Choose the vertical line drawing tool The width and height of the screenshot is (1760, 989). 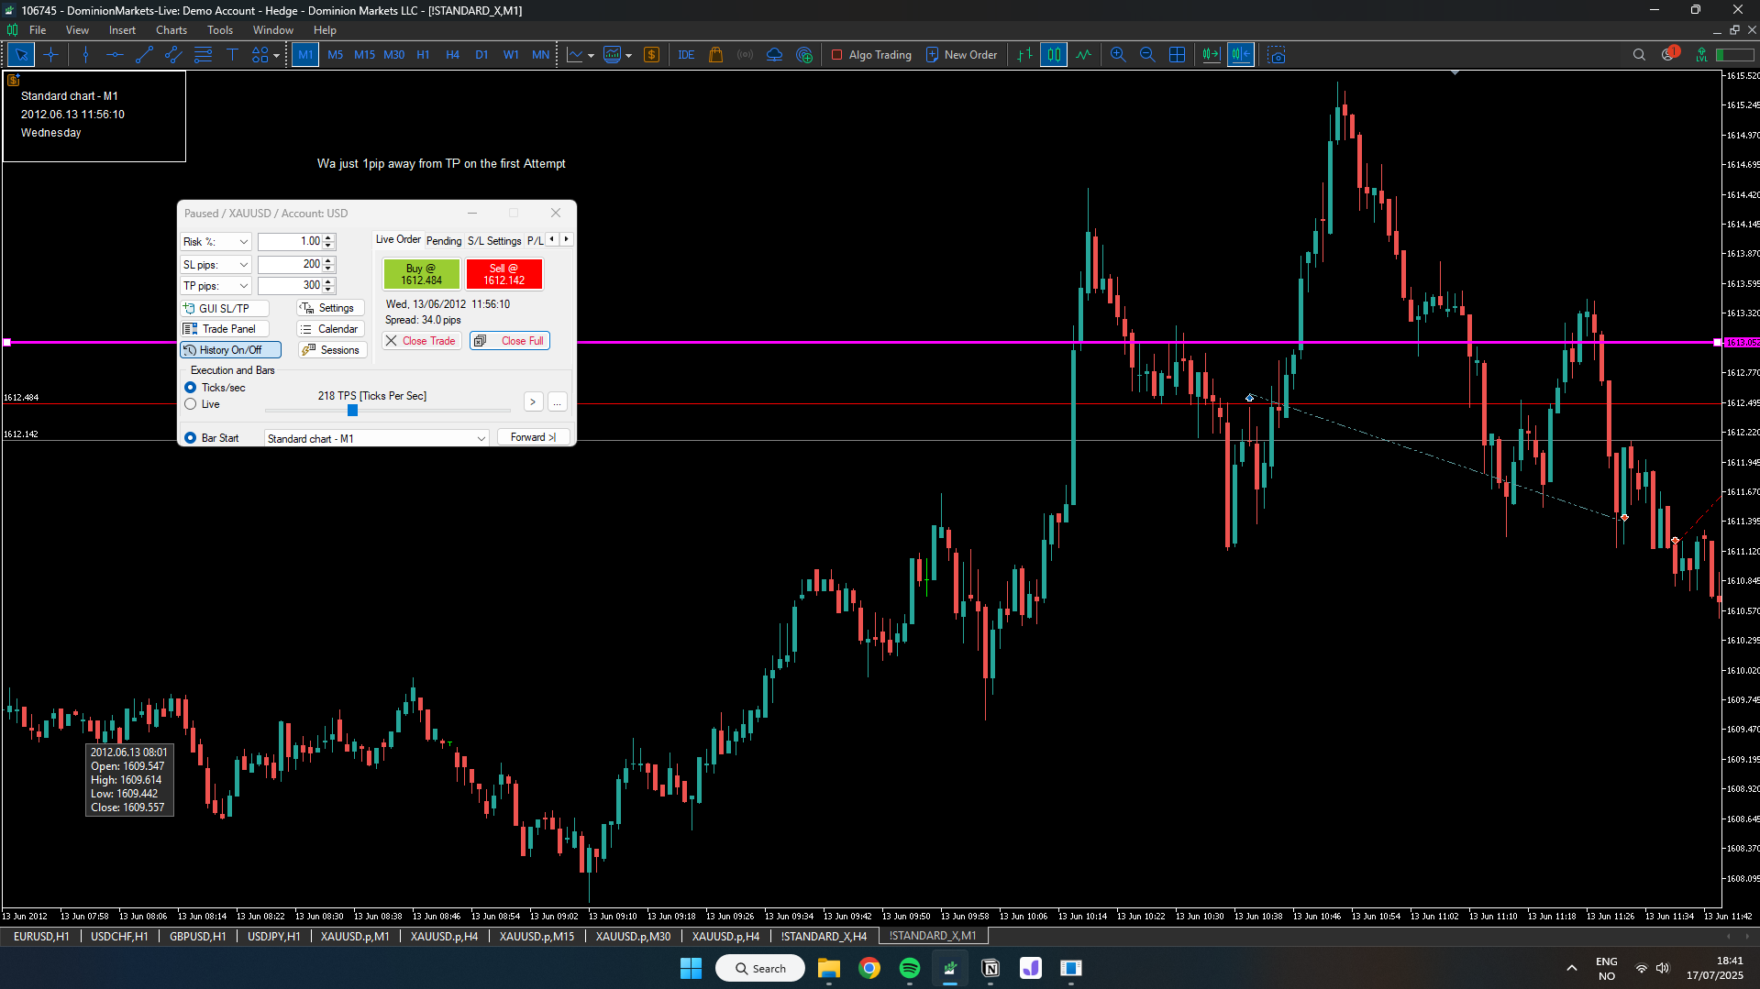tap(85, 55)
